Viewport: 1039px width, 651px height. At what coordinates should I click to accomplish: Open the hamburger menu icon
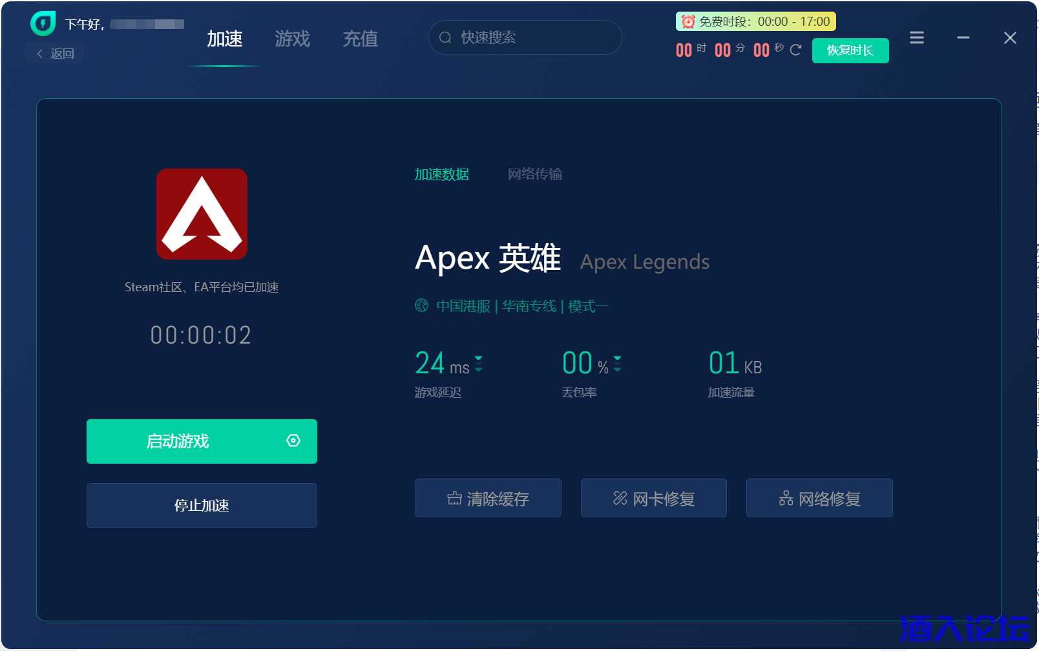click(x=916, y=38)
